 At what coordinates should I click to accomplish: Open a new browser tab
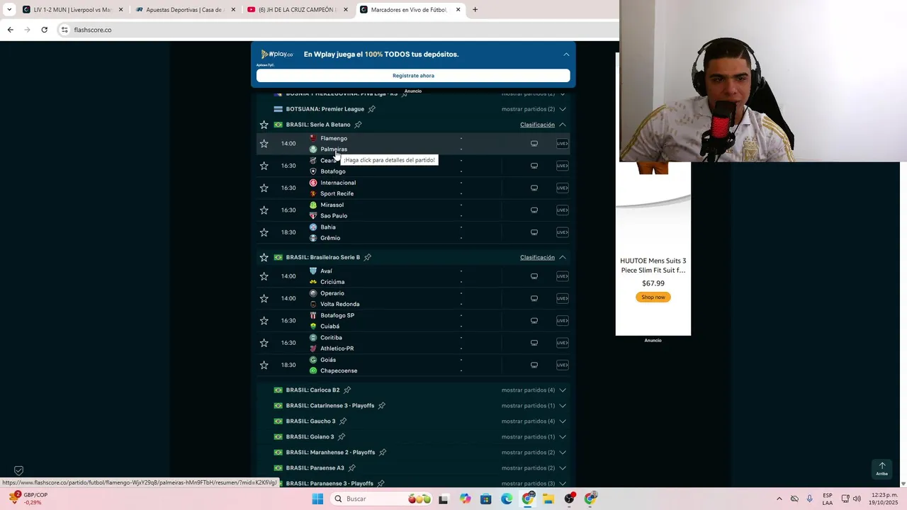pyautogui.click(x=475, y=10)
